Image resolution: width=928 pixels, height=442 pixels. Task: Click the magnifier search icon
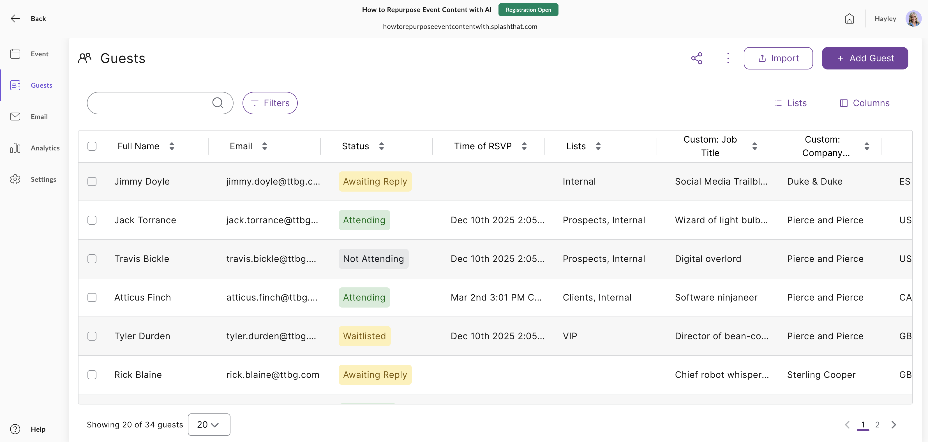218,103
